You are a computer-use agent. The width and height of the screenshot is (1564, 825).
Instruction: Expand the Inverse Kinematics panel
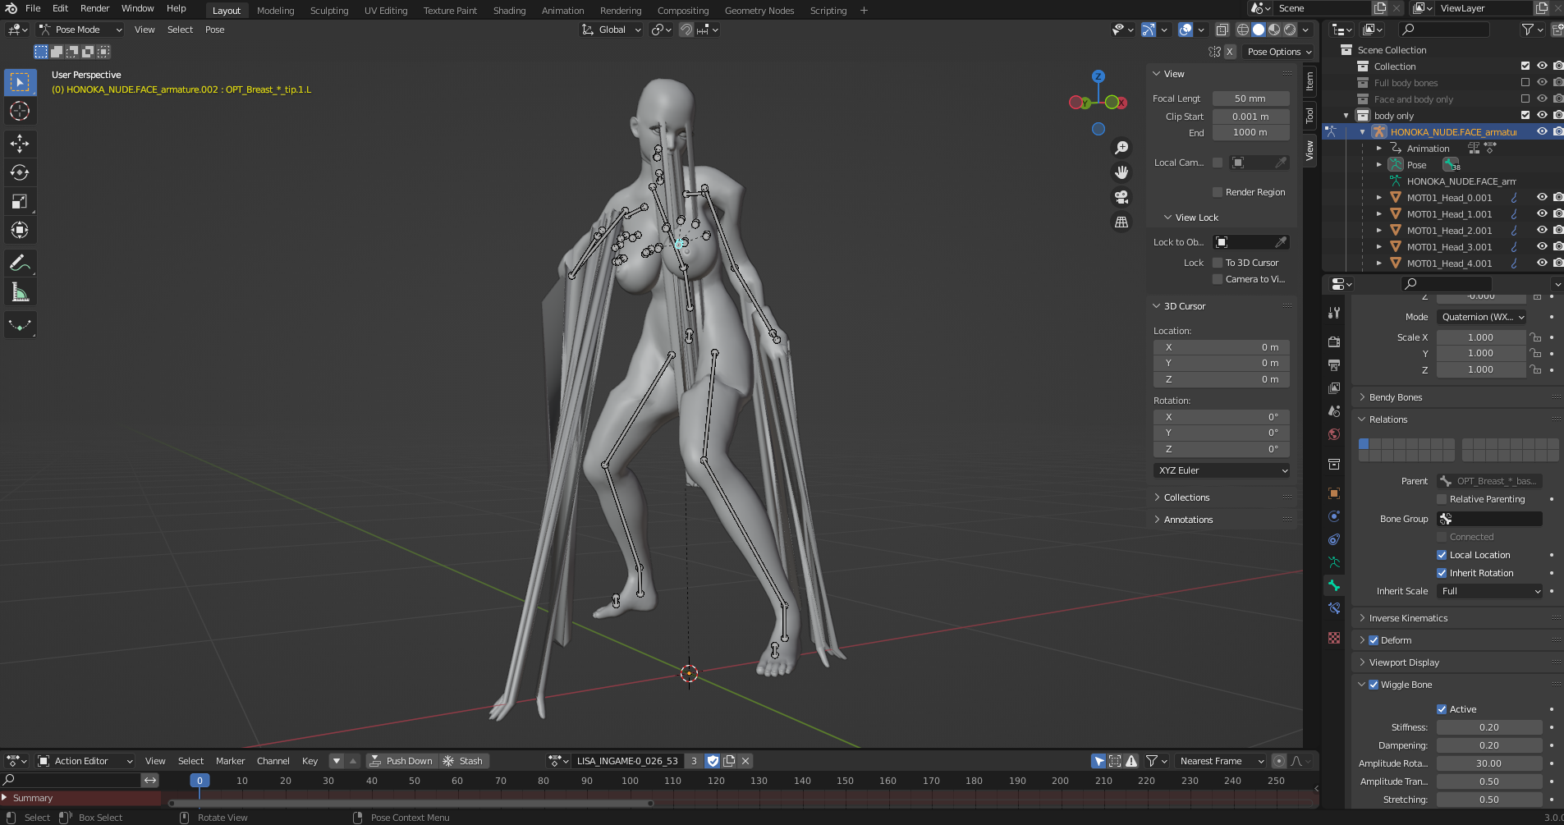point(1408,618)
